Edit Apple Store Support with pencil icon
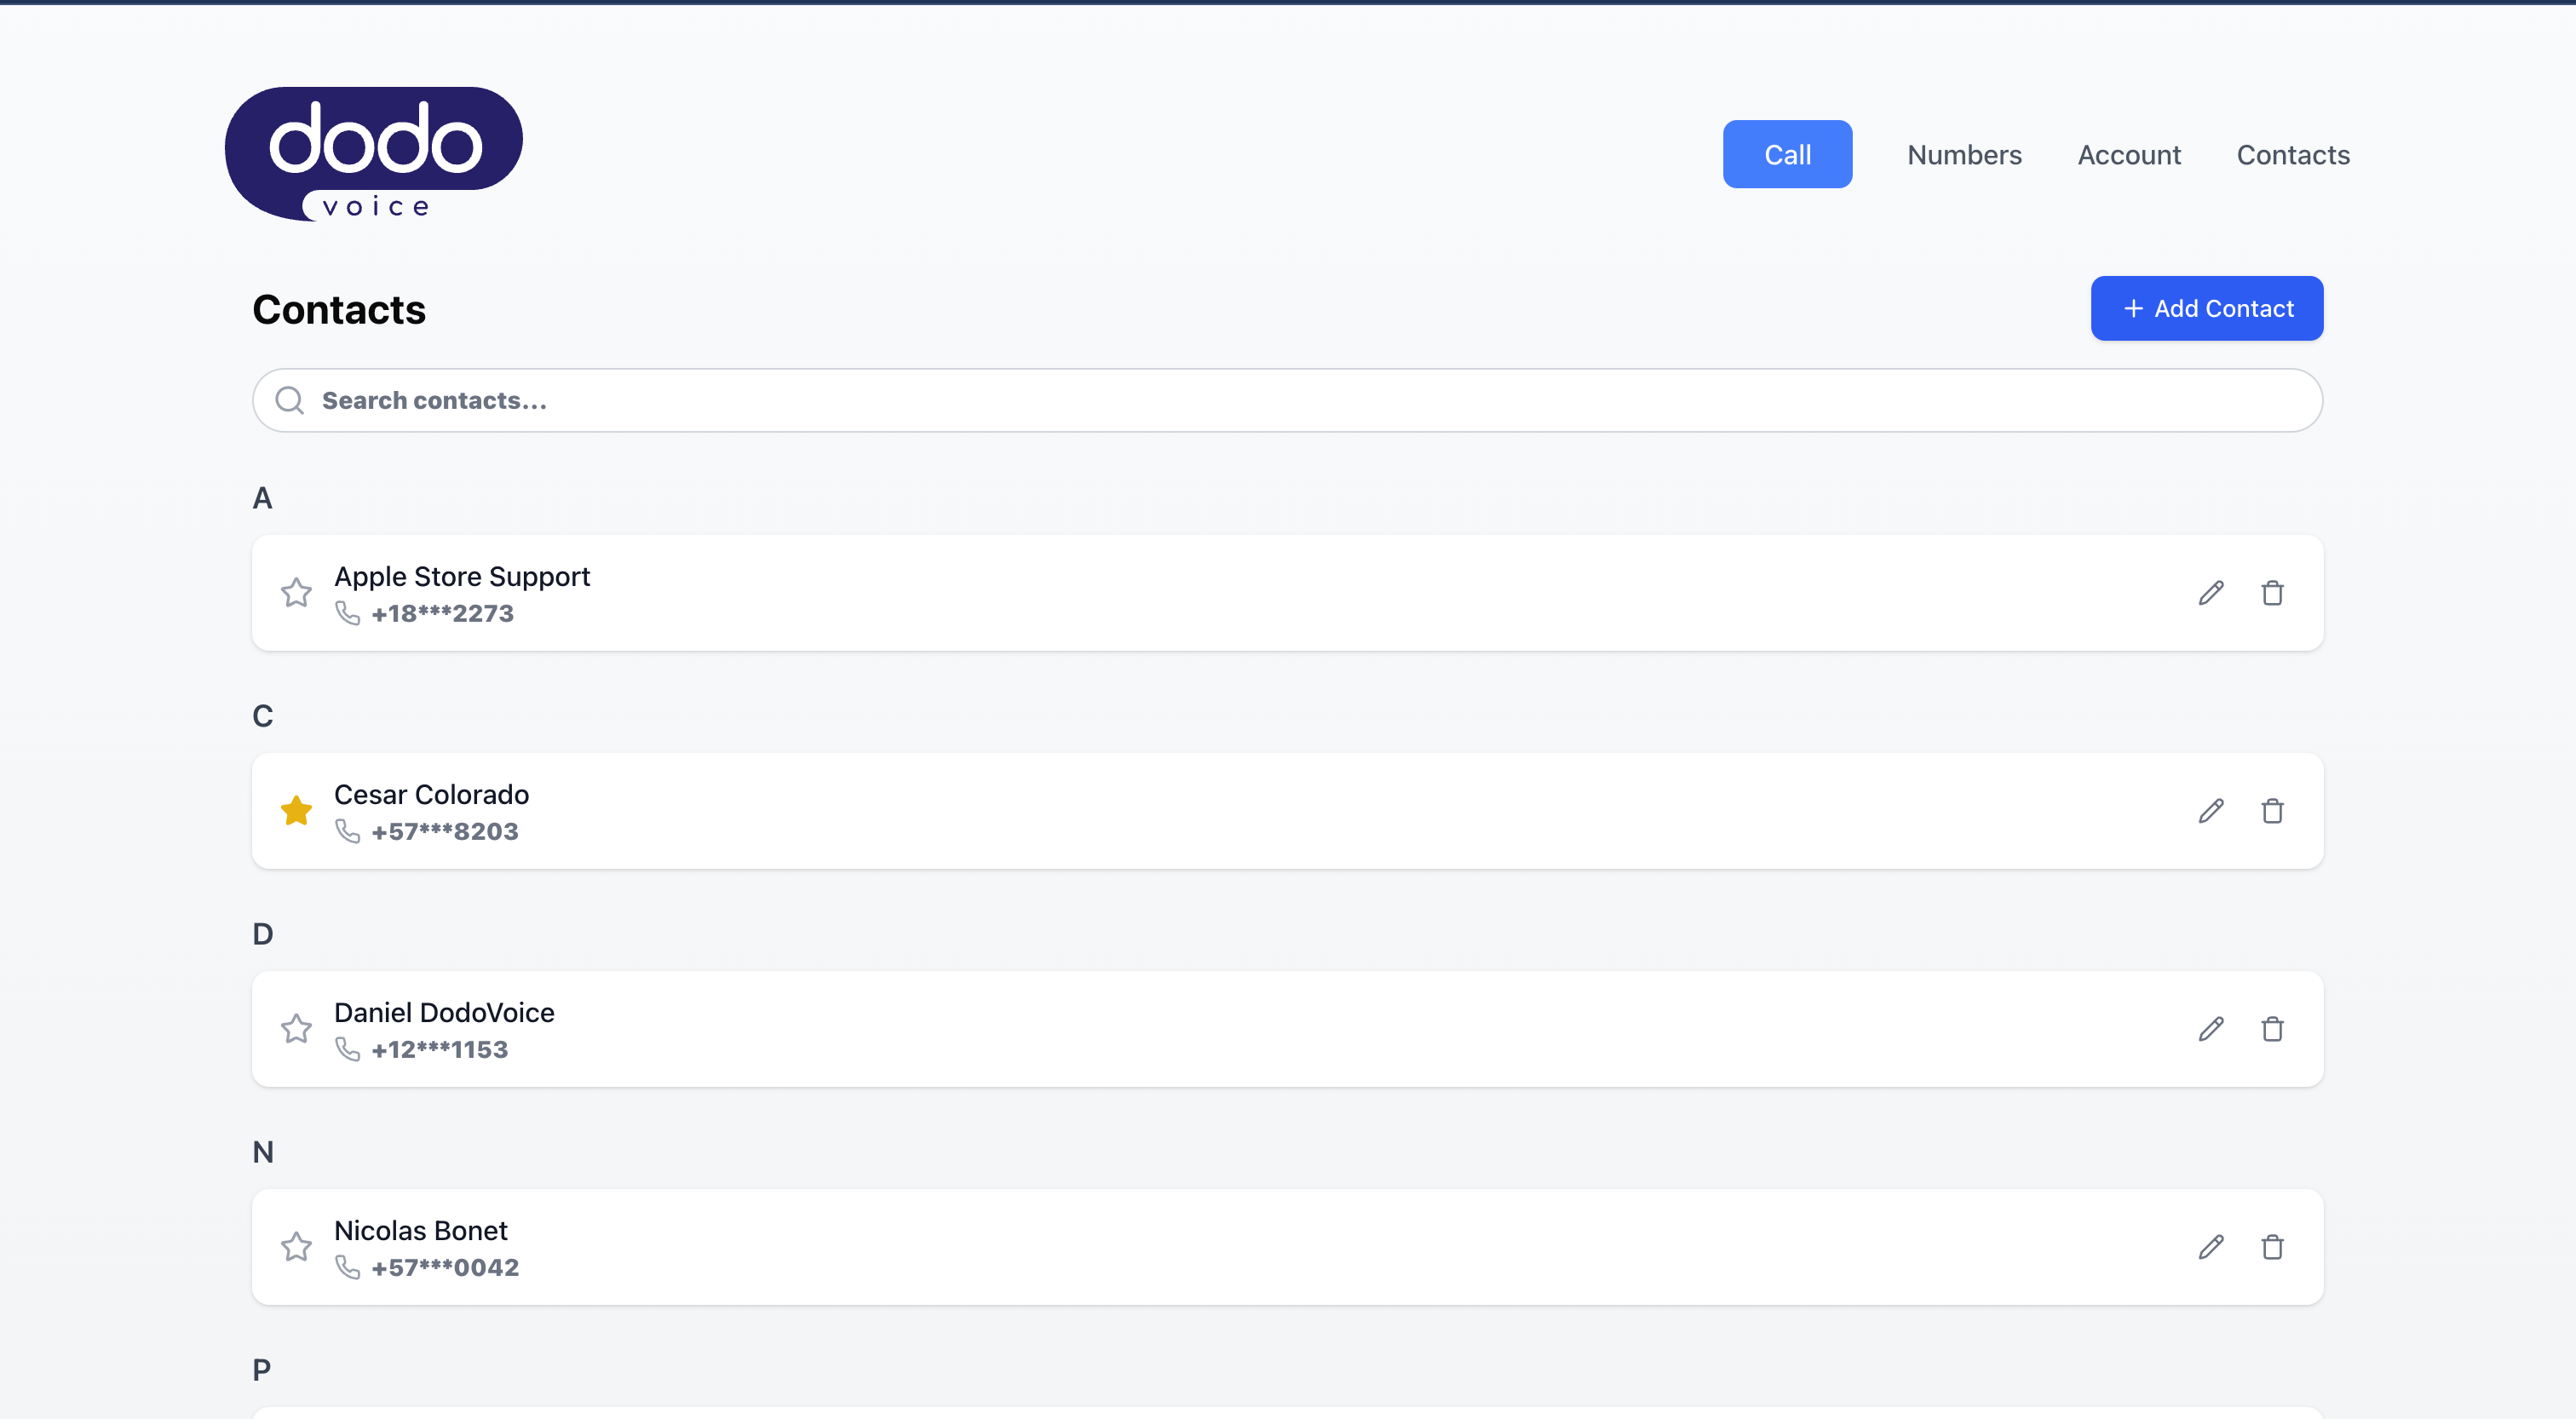The width and height of the screenshot is (2576, 1419). click(x=2211, y=593)
